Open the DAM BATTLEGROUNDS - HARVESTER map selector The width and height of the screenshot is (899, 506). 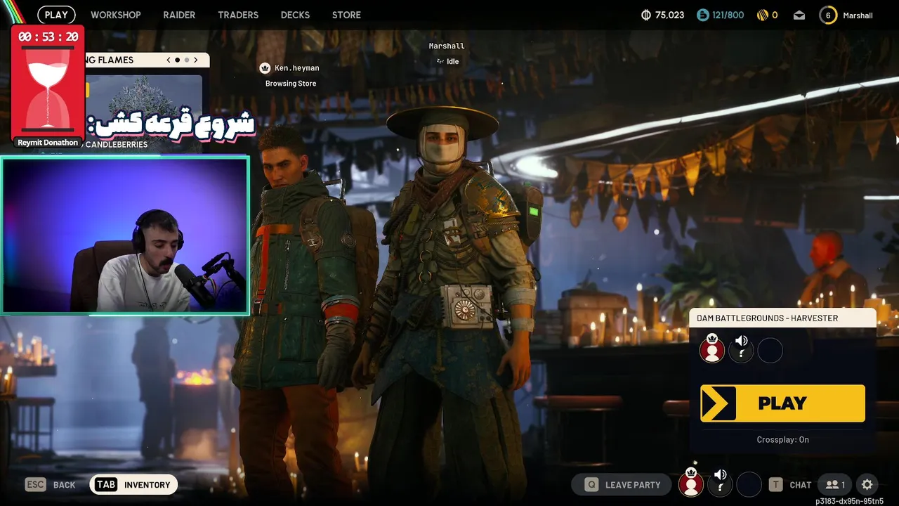pyautogui.click(x=782, y=318)
